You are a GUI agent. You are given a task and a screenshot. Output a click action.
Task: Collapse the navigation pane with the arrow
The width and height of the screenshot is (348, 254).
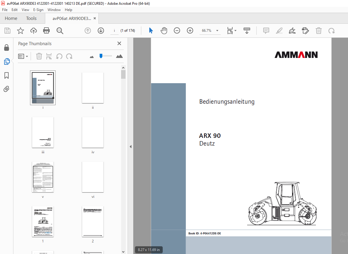(131, 146)
